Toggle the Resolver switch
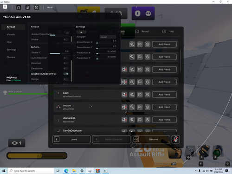This screenshot has width=232, height=174. 66,63
